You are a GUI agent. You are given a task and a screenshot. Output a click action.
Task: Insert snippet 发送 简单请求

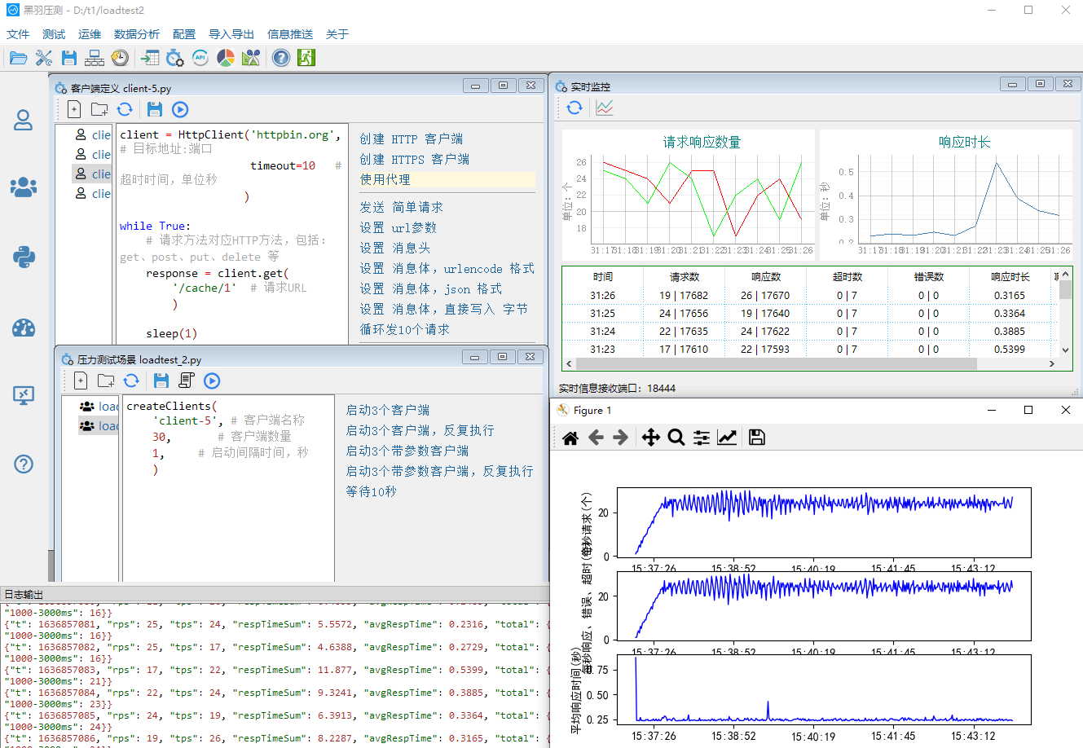tap(402, 208)
